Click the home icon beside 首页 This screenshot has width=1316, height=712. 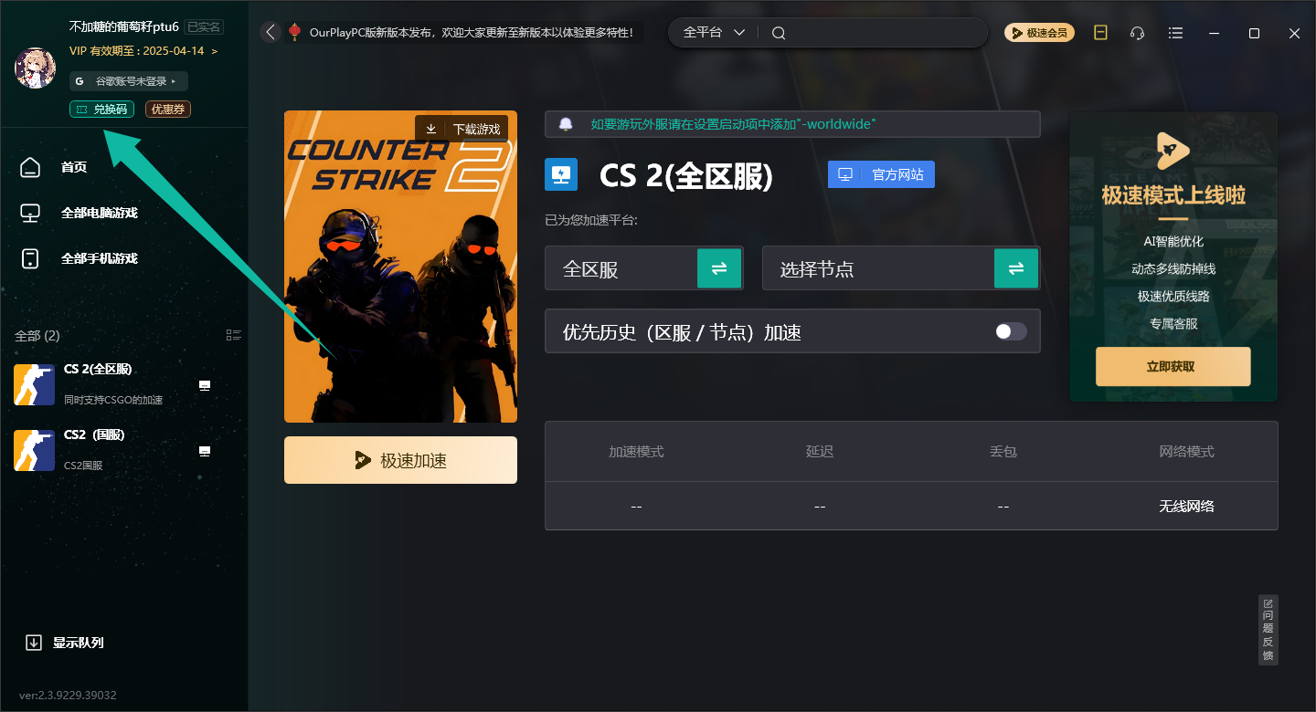click(30, 167)
